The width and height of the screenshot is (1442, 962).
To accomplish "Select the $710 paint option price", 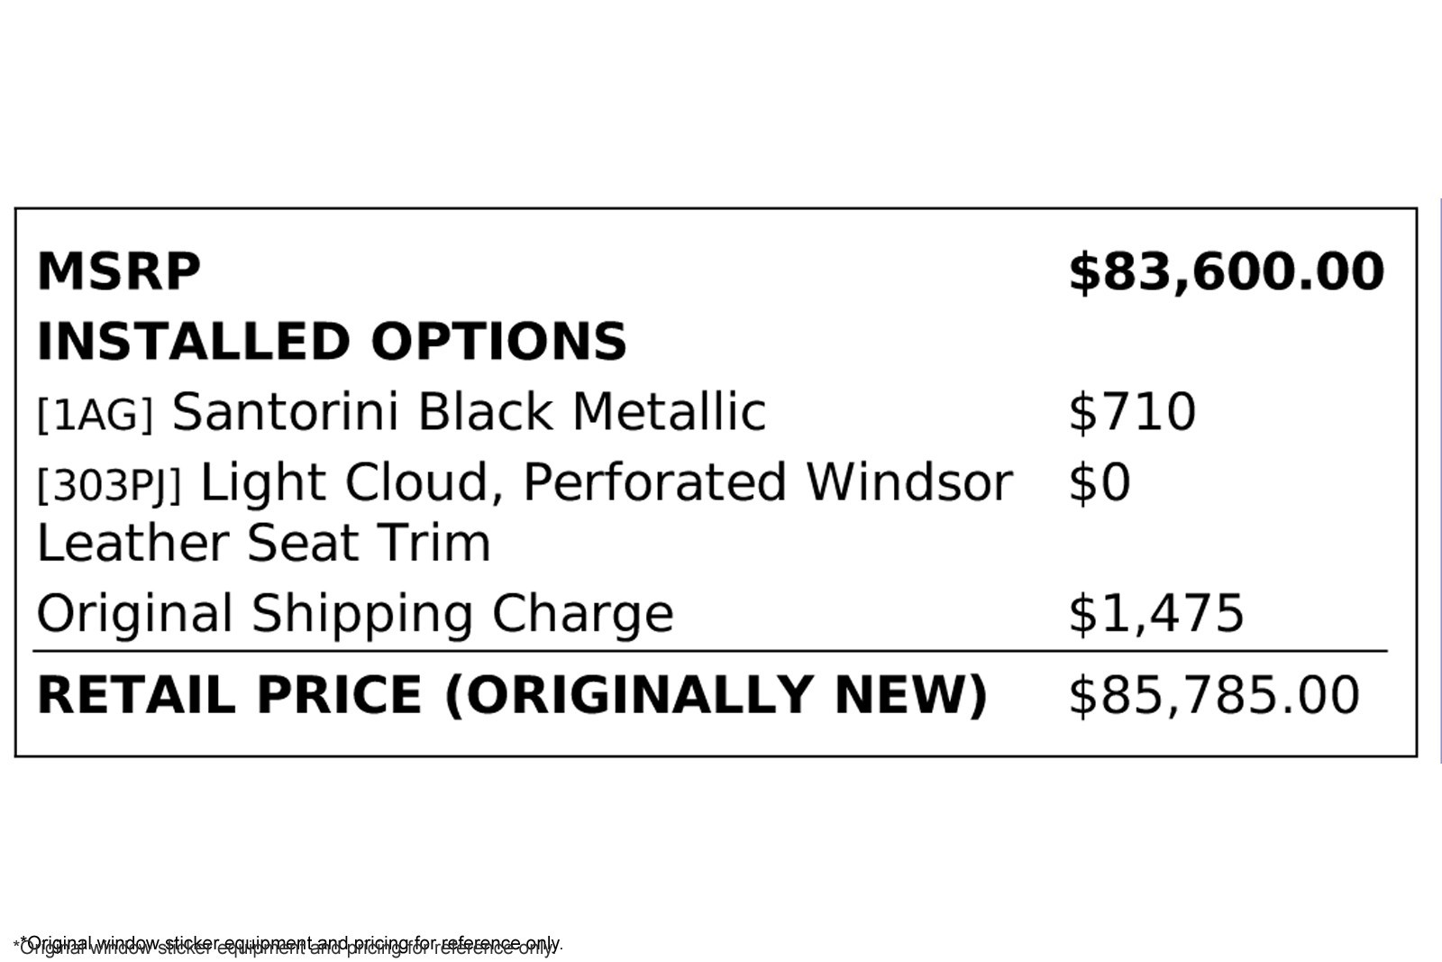I will pos(1132,412).
